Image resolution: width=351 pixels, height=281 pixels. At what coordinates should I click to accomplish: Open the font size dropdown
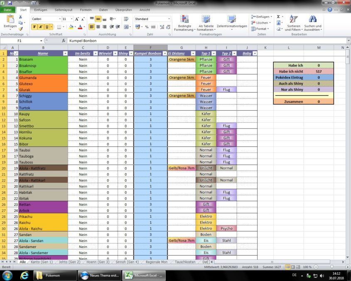tap(71, 19)
